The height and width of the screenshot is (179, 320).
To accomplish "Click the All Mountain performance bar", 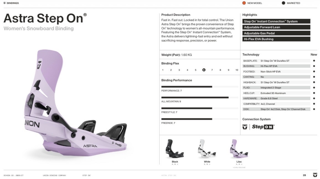I will tap(195, 98).
